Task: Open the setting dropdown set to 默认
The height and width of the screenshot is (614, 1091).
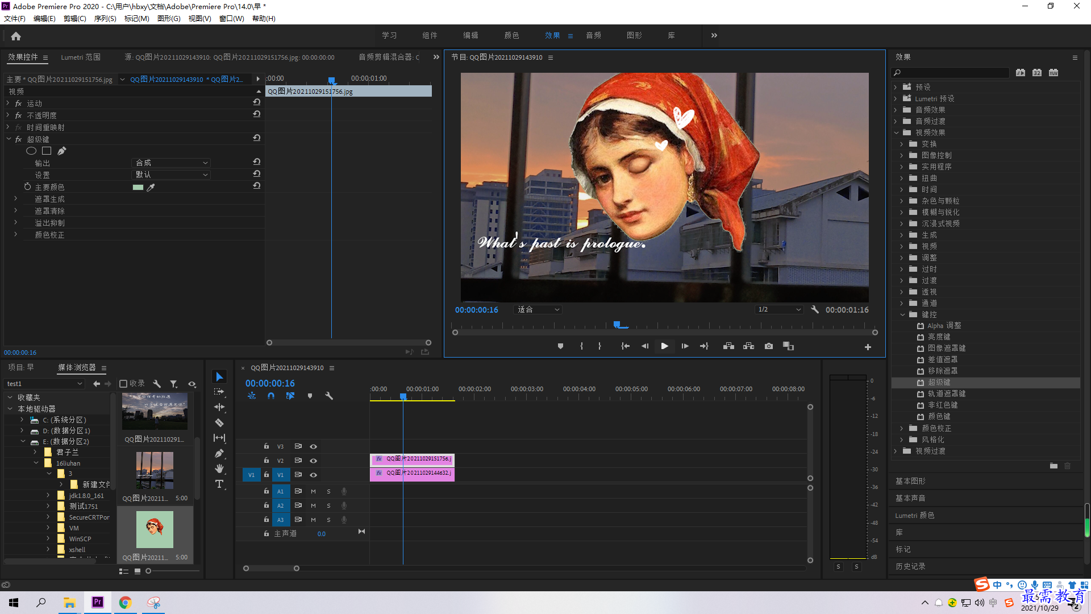Action: 171,175
